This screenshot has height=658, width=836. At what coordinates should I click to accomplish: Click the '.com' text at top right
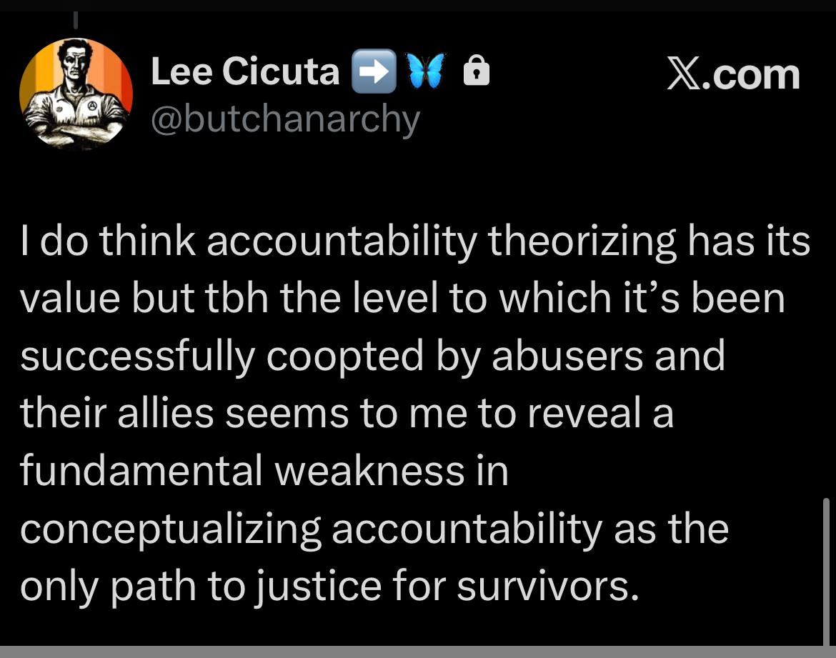[752, 74]
